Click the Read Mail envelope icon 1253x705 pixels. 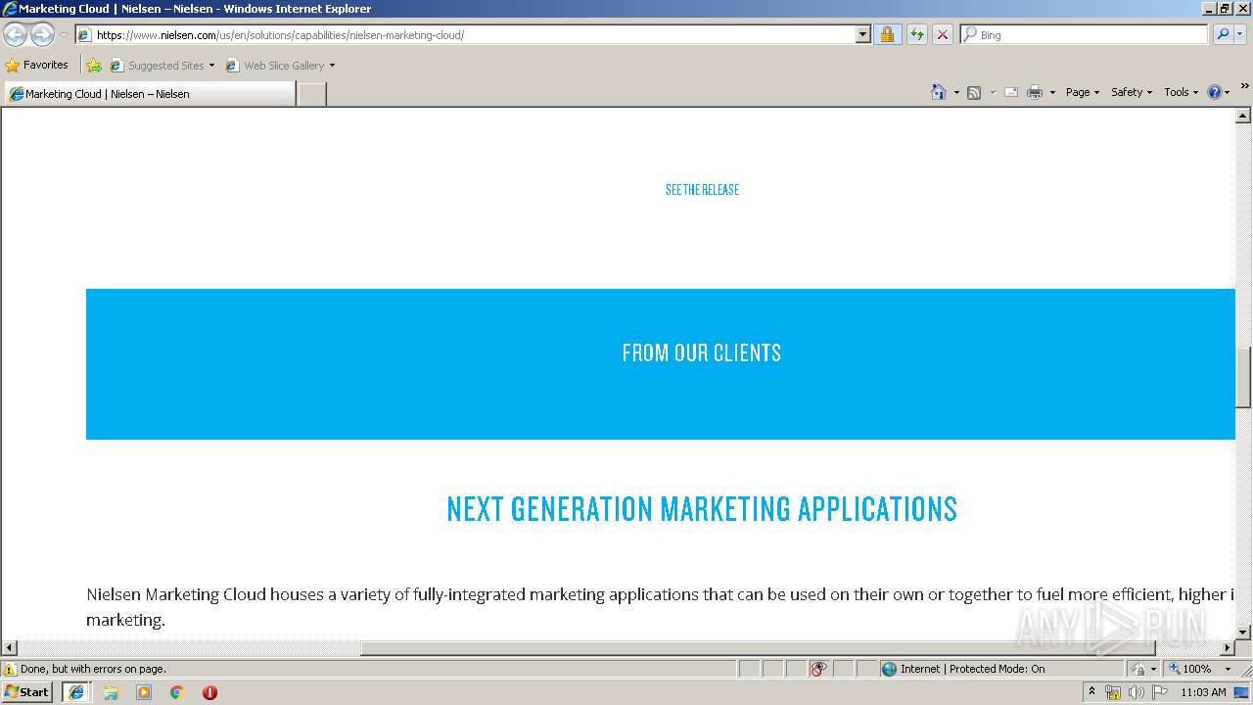point(1011,92)
